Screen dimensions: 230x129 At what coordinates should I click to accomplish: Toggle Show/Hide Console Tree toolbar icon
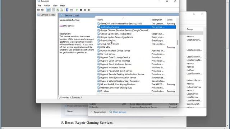48,10
